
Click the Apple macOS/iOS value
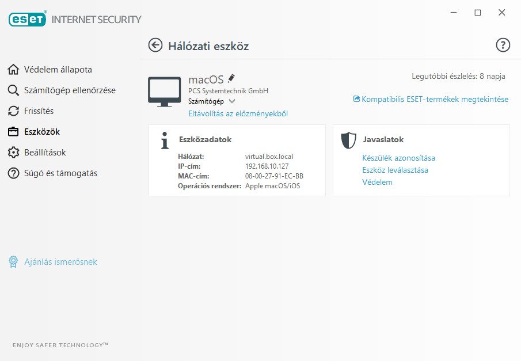(x=272, y=186)
